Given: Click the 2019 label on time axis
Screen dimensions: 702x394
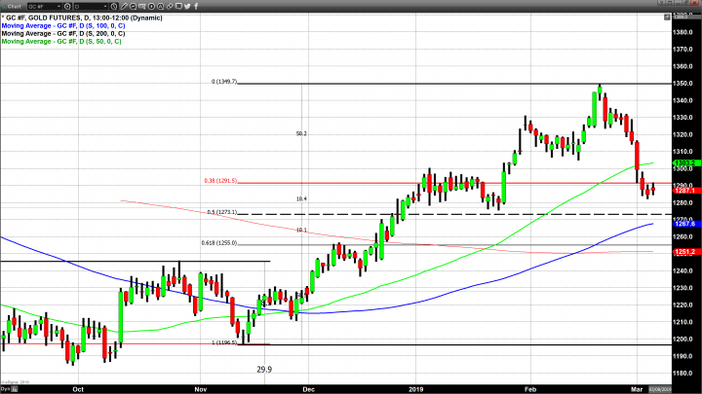Looking at the screenshot, I should point(416,389).
